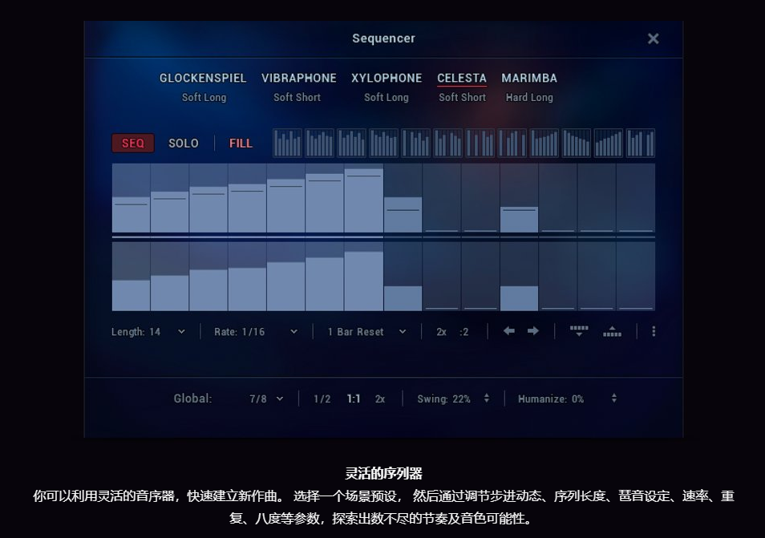The width and height of the screenshot is (765, 538).
Task: Open XYLOPHONE's Soft Long articulation selector
Action: [x=387, y=98]
